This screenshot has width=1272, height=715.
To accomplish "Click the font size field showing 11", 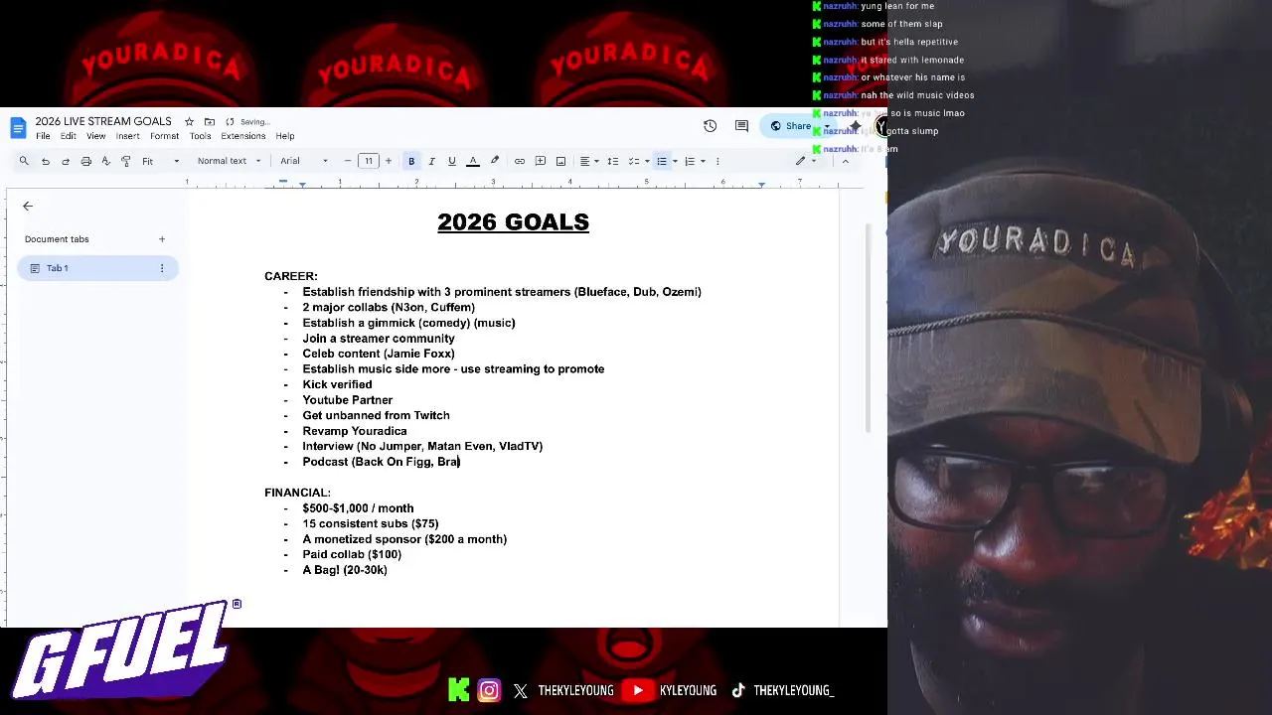I will point(369,161).
